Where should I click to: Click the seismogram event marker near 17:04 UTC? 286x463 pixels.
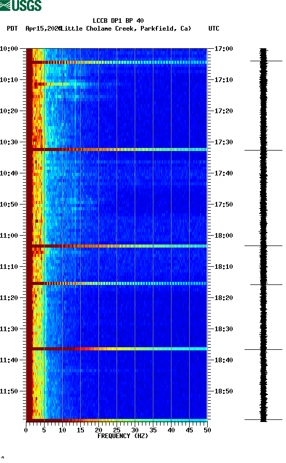(x=266, y=61)
